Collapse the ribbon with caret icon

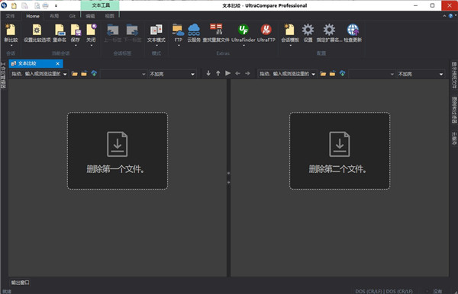pos(444,16)
